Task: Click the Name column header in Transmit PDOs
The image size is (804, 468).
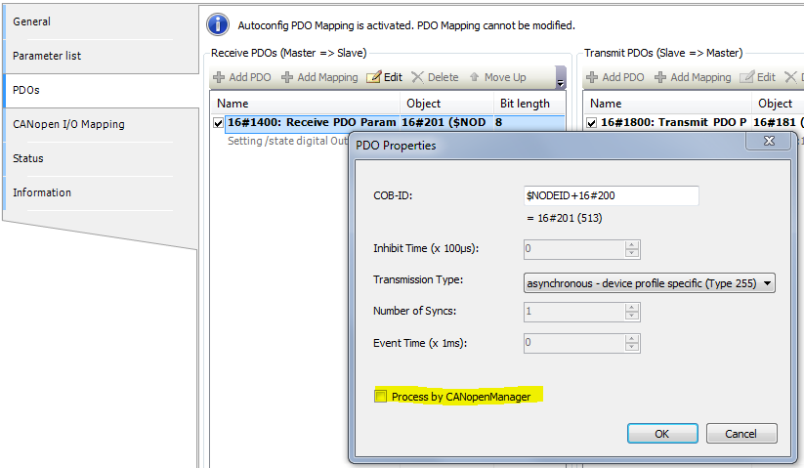Action: pyautogui.click(x=668, y=104)
